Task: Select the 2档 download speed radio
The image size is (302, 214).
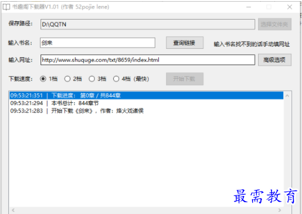Action: point(73,79)
